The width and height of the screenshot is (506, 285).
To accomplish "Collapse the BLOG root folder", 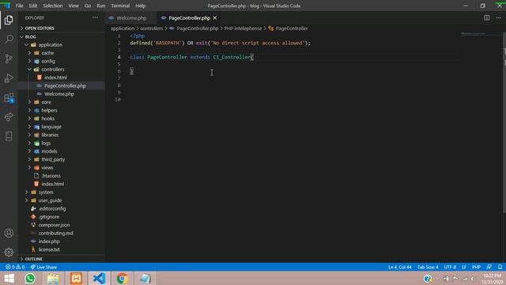I will point(30,36).
